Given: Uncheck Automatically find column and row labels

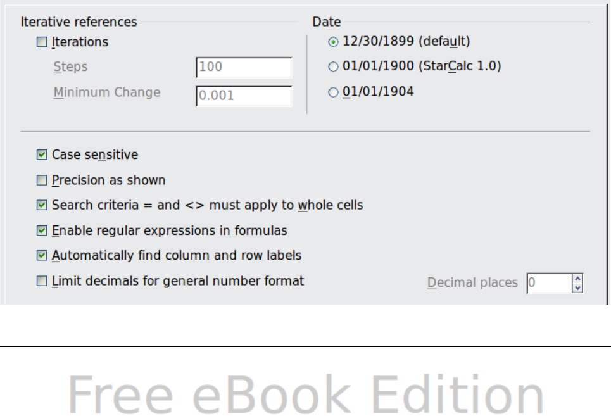Looking at the screenshot, I should [42, 256].
